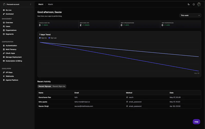Image resolution: width=205 pixels, height=129 pixels.
Task: Click the Subscription & Billing card icon
Action: click(4, 61)
